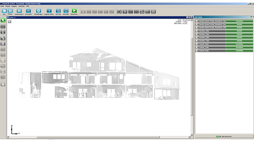Switch to the 3D Ansicht view
The height and width of the screenshot is (142, 254).
[28, 11]
